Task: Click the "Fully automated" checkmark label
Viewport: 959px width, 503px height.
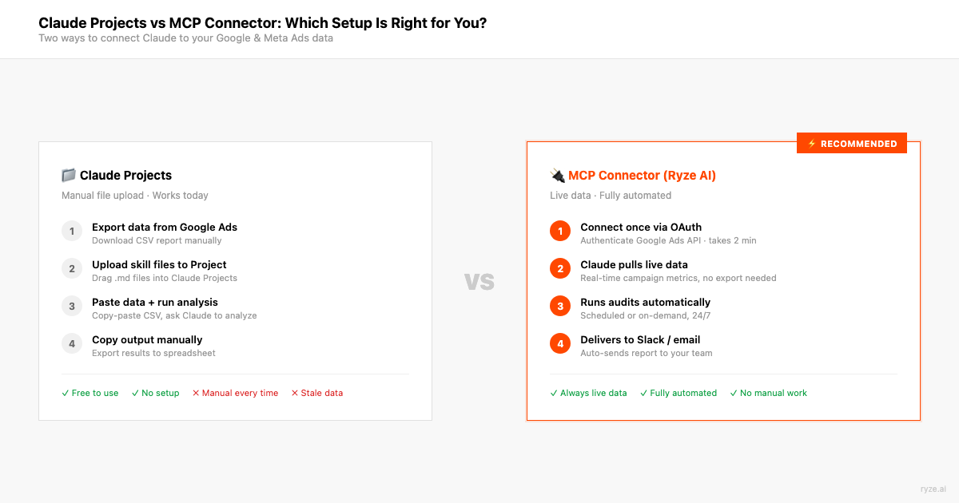Action: pos(678,393)
